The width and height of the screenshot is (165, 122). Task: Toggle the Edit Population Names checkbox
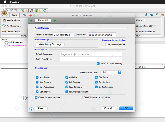click(67, 92)
